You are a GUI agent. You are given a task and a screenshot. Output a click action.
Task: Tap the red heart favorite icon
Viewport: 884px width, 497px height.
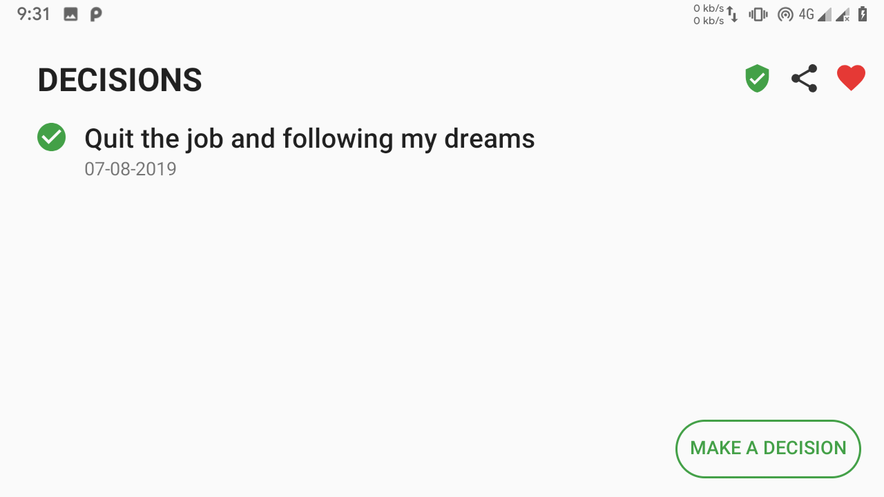pos(851,78)
